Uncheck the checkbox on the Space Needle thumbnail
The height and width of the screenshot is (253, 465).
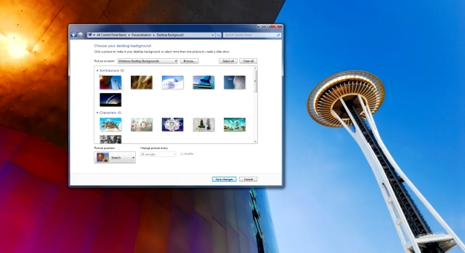pyautogui.click(x=100, y=76)
